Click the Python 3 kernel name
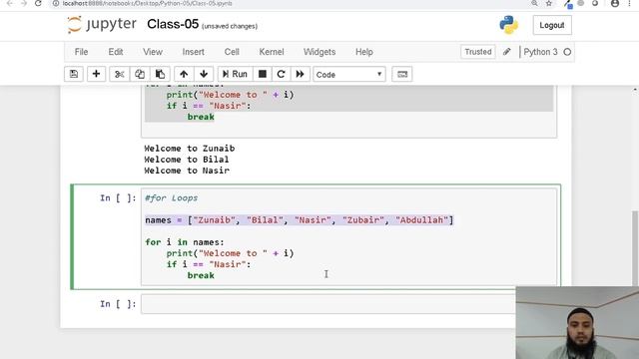The height and width of the screenshot is (359, 639). [x=540, y=52]
